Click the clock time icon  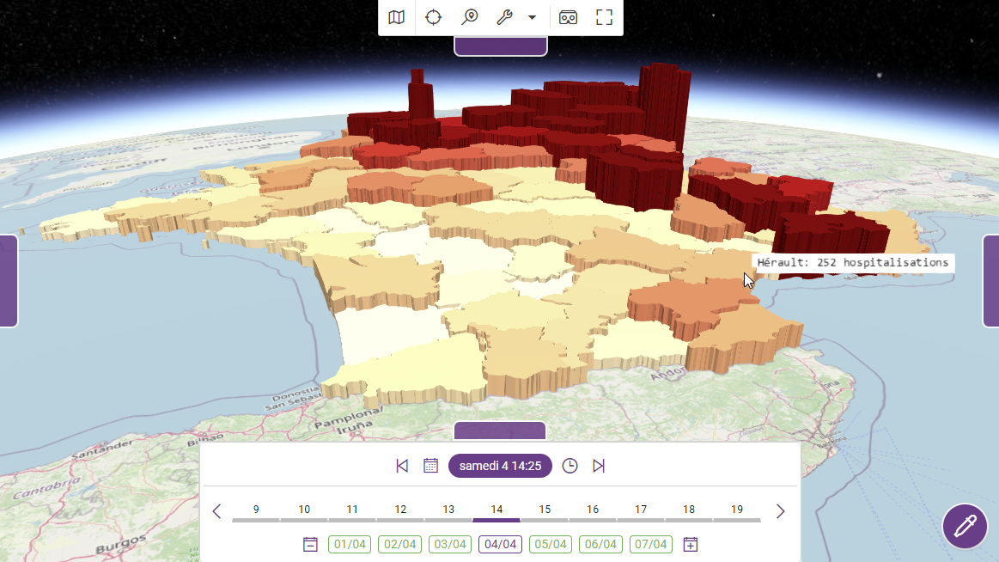(x=570, y=465)
